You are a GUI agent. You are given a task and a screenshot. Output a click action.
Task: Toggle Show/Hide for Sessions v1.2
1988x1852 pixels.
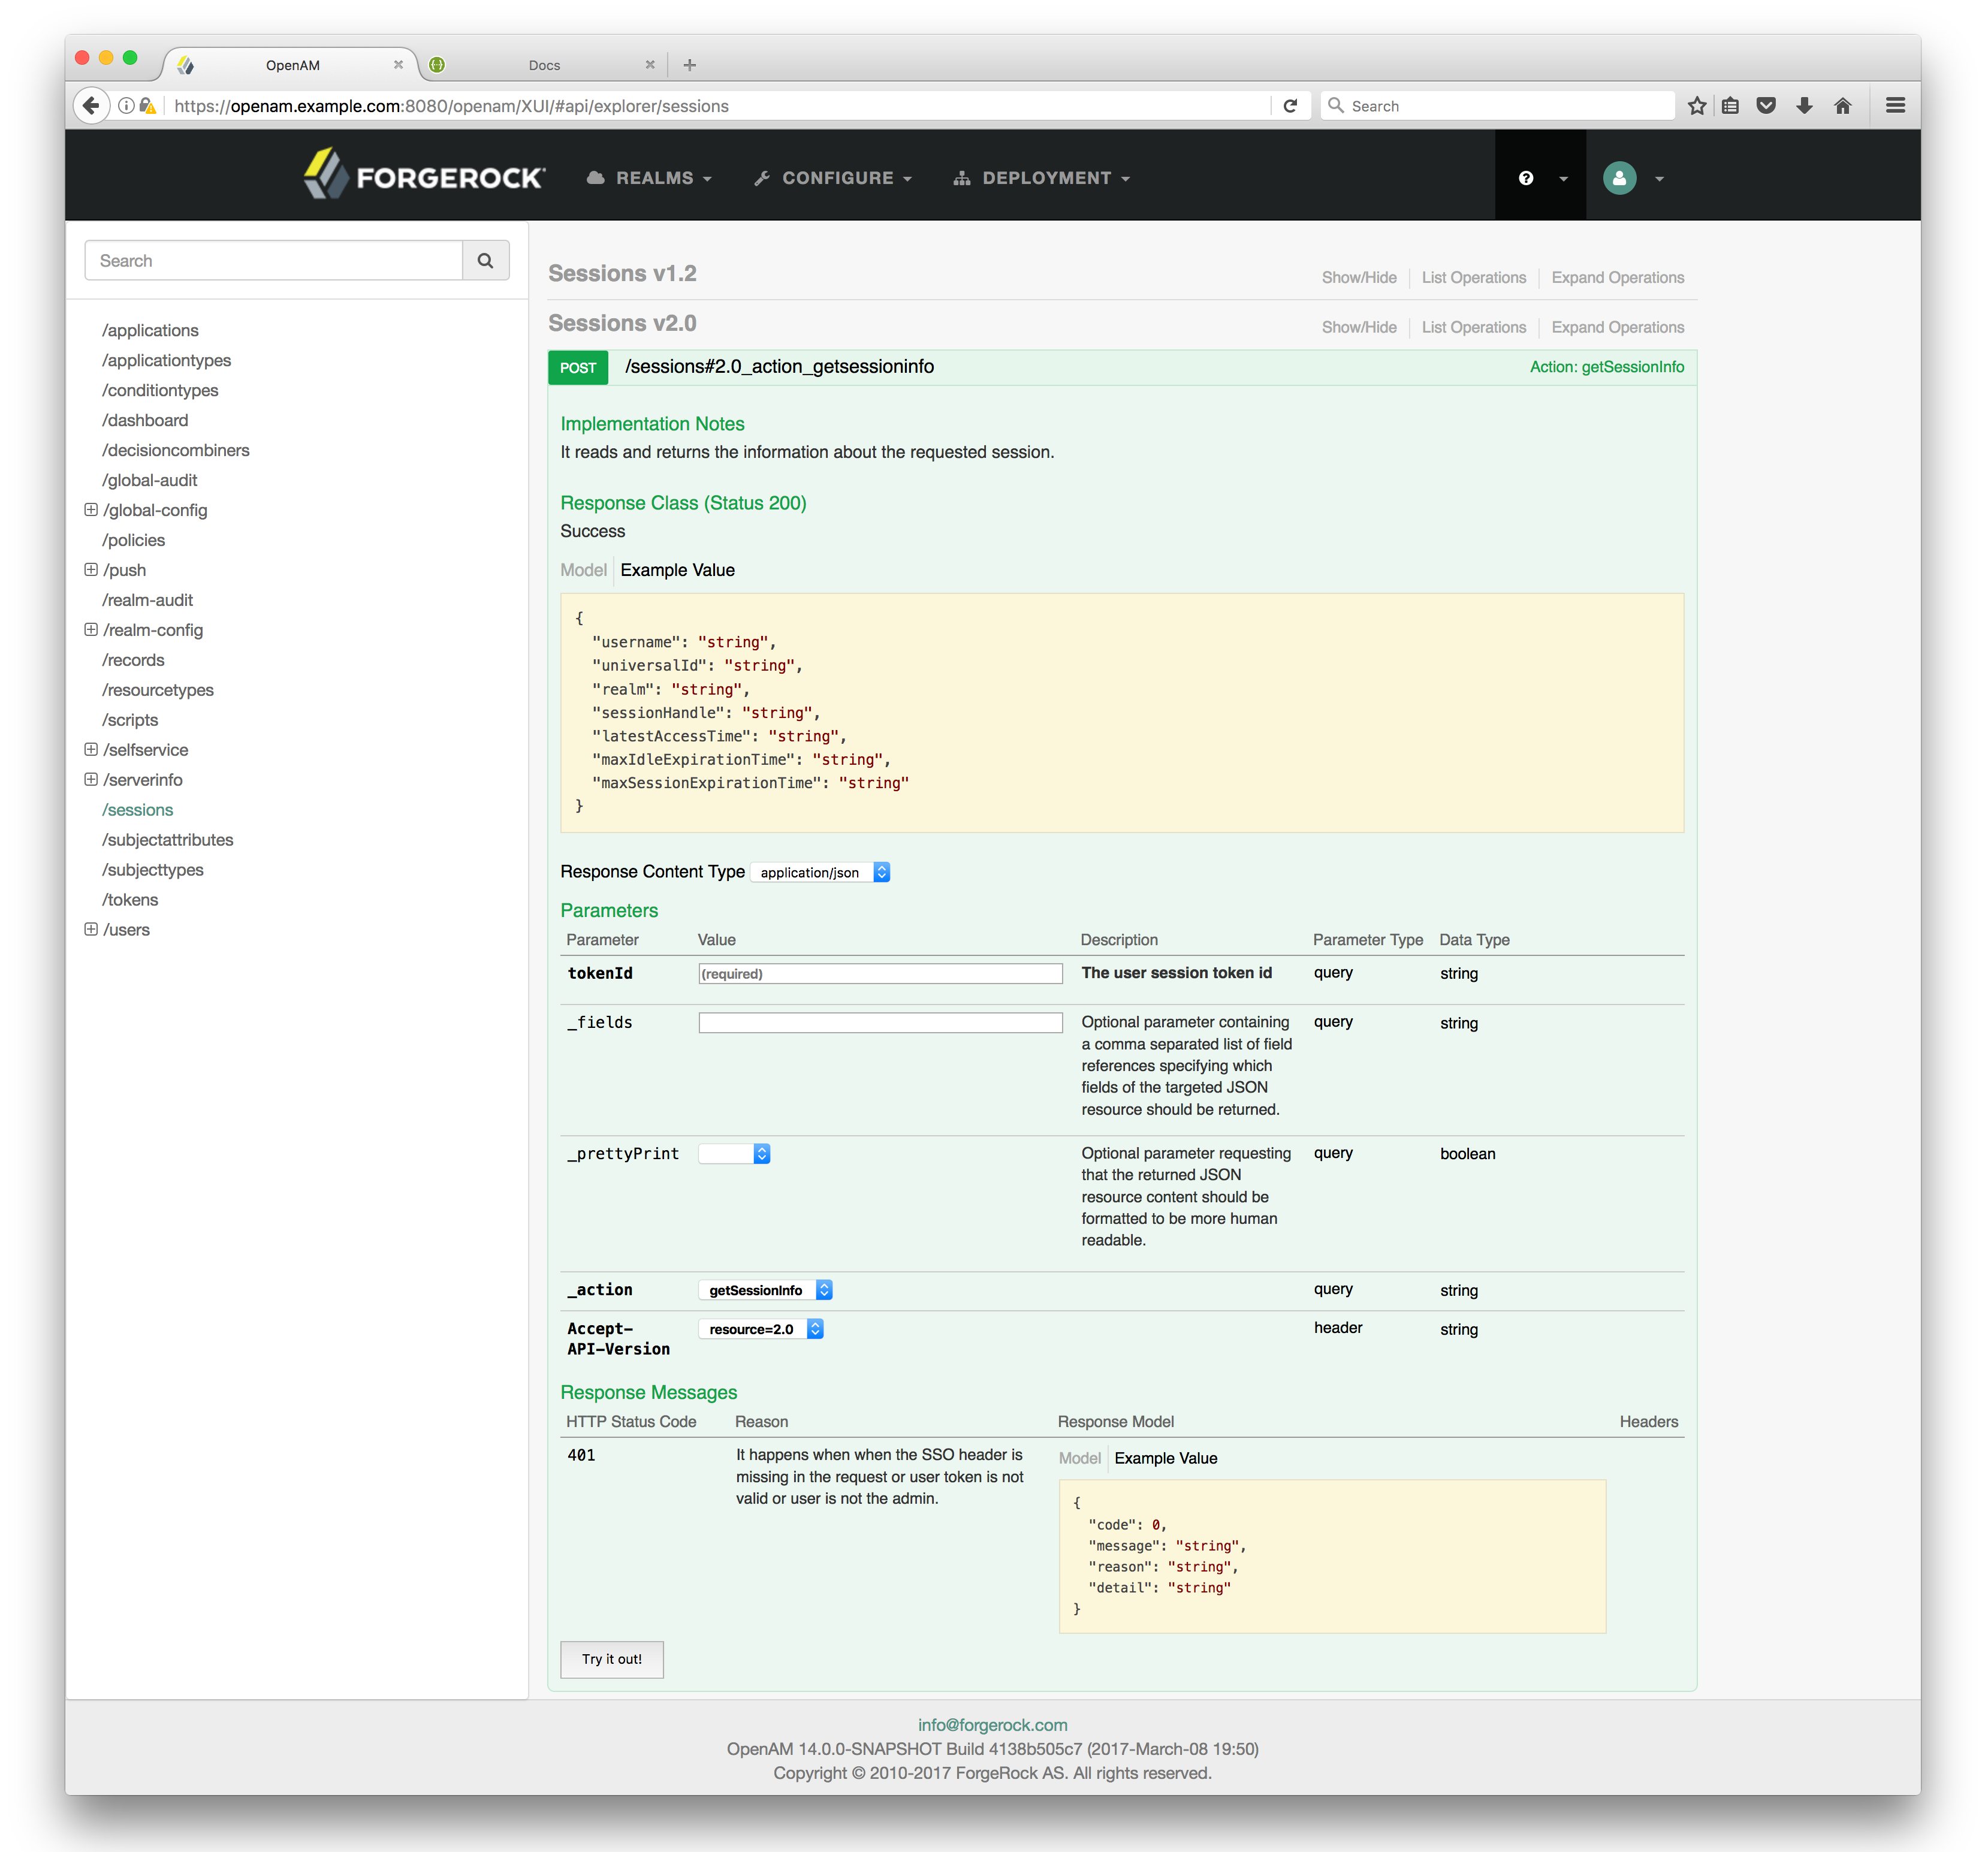point(1359,277)
